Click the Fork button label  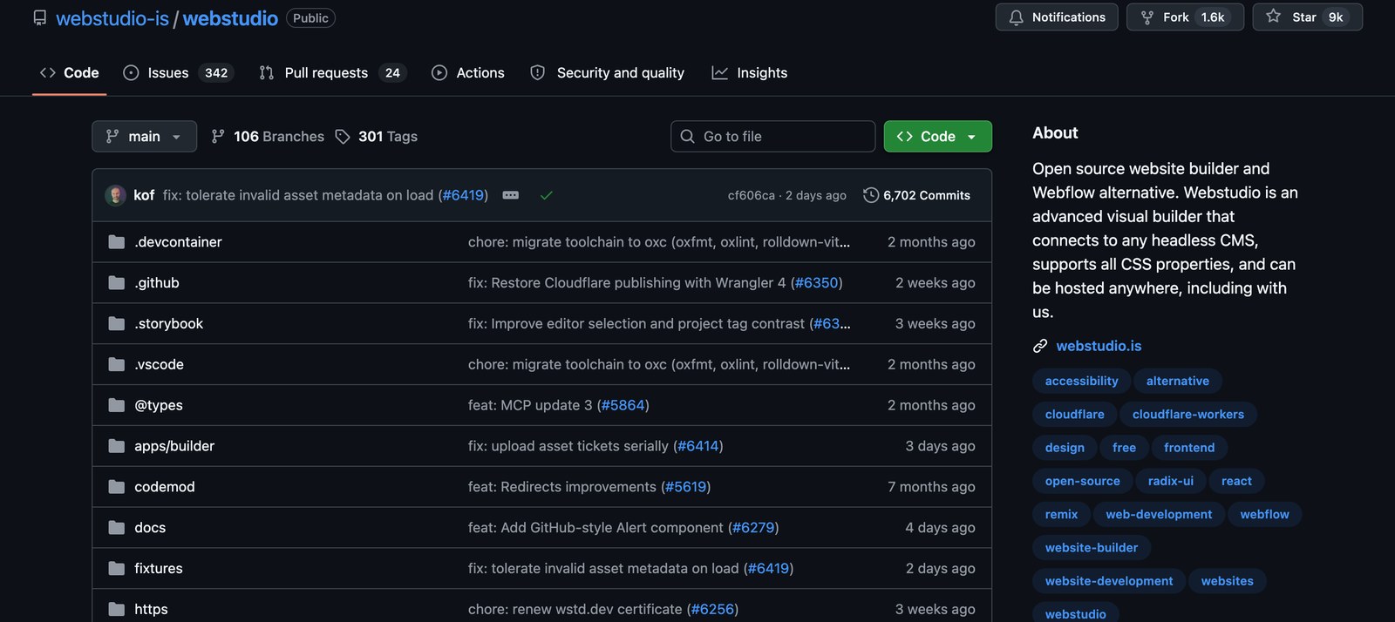coord(1175,17)
